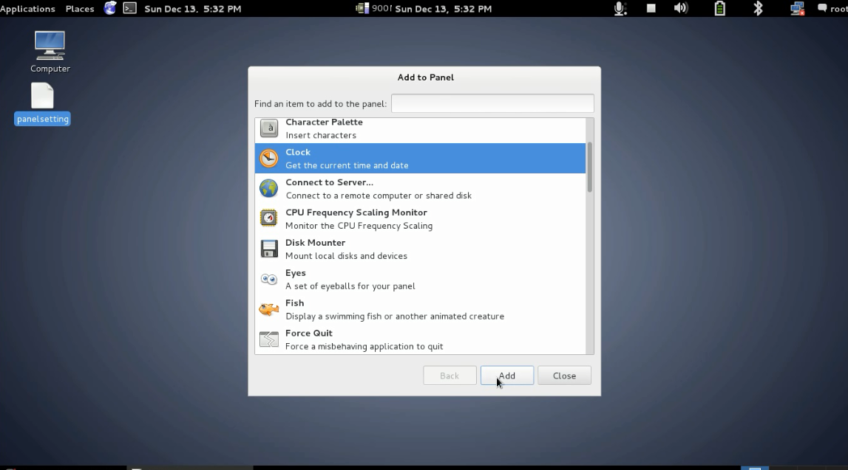This screenshot has height=470, width=848.
Task: Click 'A set of eyeballs for your panel'
Action: click(350, 286)
